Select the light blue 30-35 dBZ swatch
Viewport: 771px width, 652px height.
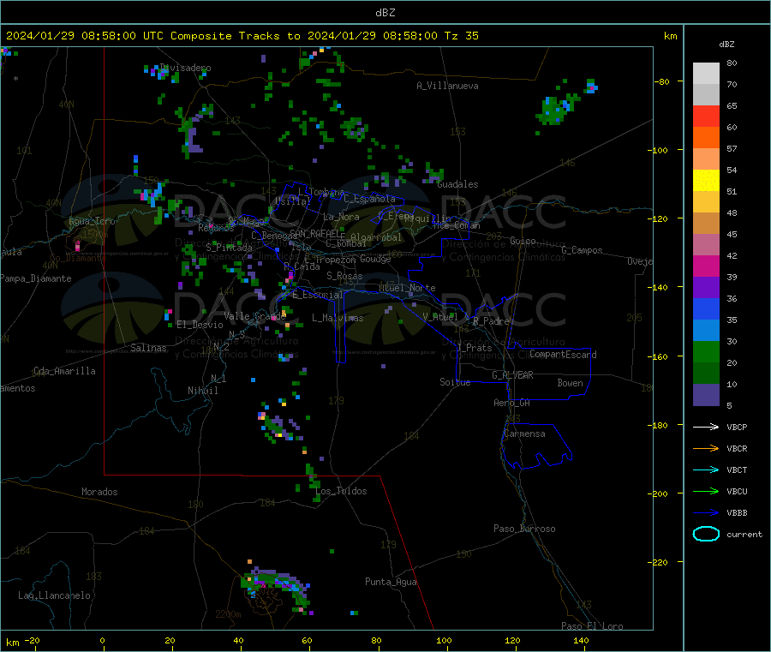click(706, 331)
